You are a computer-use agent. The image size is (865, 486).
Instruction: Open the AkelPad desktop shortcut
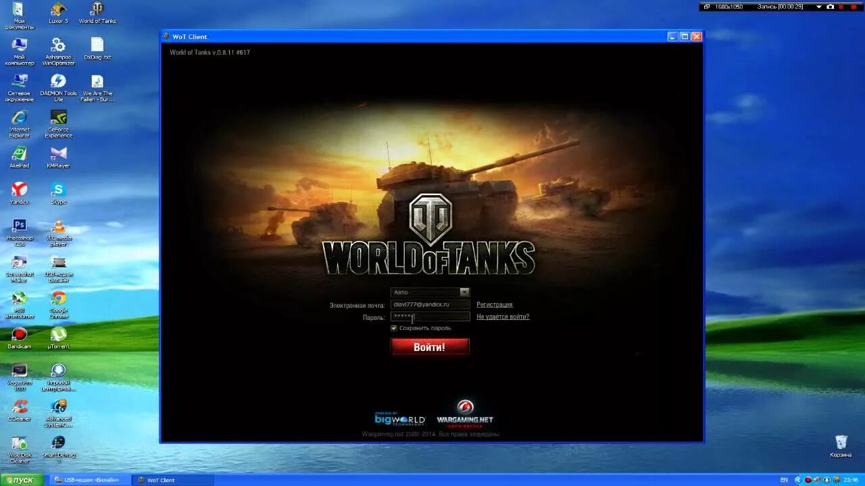point(19,157)
